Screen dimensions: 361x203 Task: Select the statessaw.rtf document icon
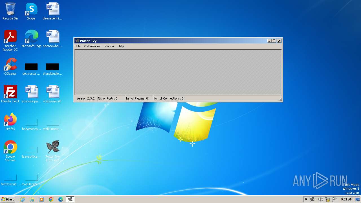click(x=52, y=94)
